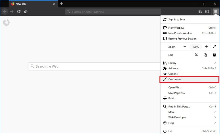Reload the current page
220x134 pixels.
click(19, 11)
